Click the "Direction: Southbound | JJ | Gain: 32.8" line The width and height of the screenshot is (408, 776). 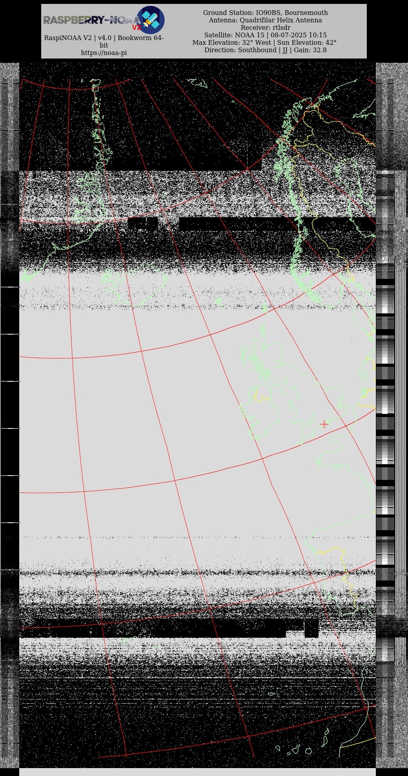[266, 50]
